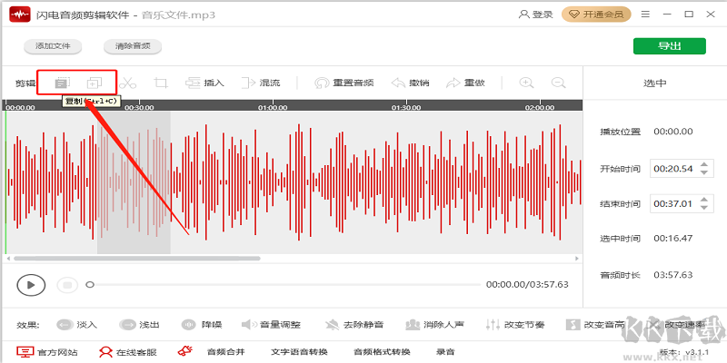Image resolution: width=727 pixels, height=363 pixels.
Task: Click the total duration text 03:57.63
Action: pos(673,275)
